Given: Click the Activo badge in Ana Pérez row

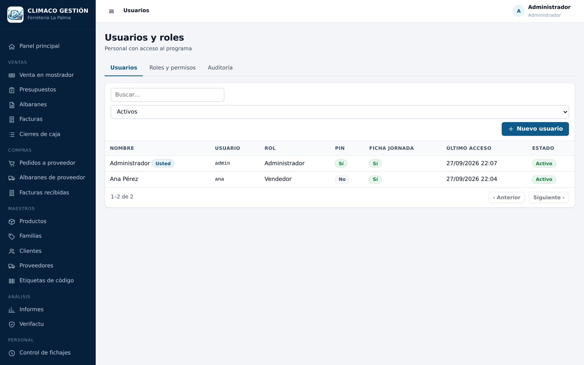Looking at the screenshot, I should pyautogui.click(x=544, y=179).
